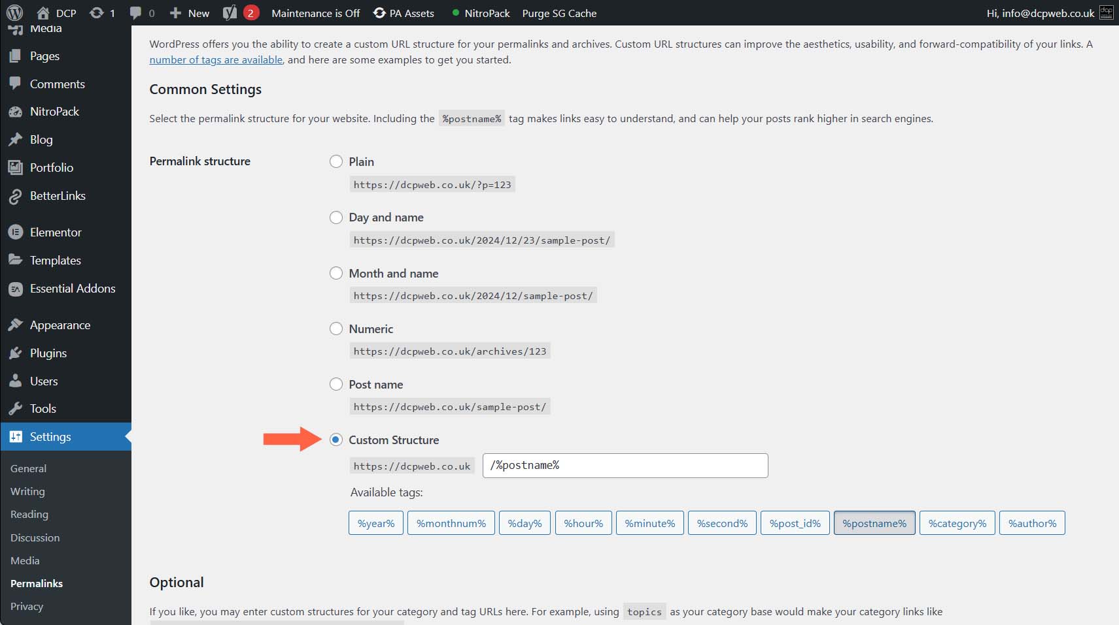
Task: Select the Post name radio button
Action: [336, 385]
